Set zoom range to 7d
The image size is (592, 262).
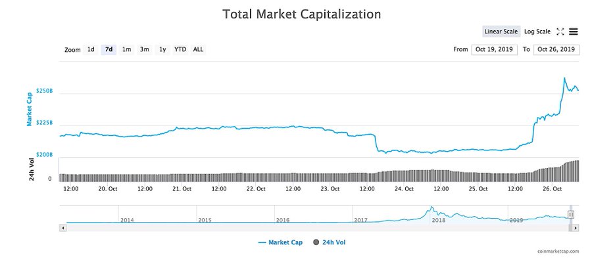(109, 49)
